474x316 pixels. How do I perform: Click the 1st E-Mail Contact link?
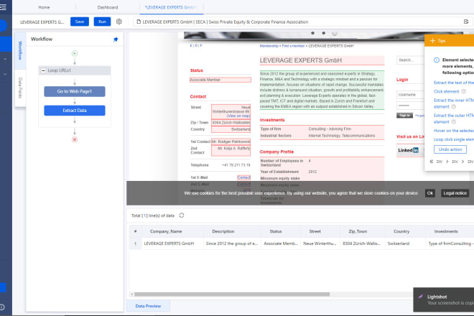point(243,177)
